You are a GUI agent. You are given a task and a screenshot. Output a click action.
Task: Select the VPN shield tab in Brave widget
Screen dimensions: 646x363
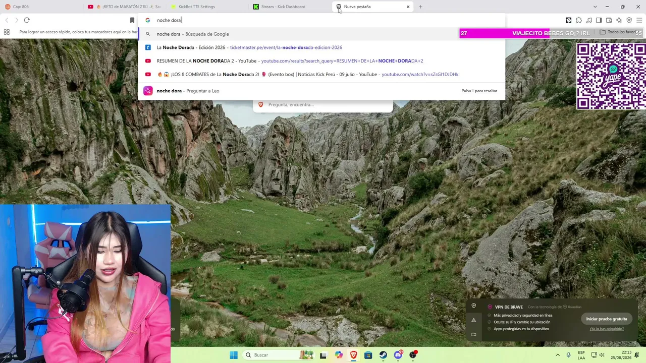click(x=473, y=306)
